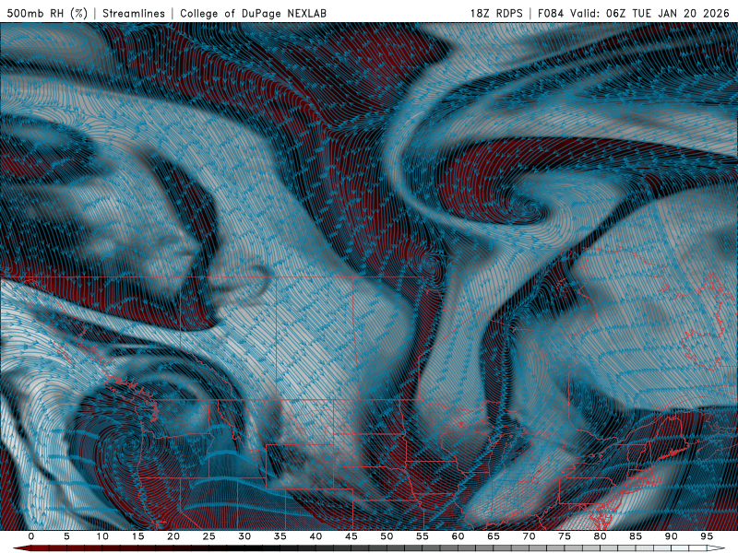
Task: Click the colorbar label '90'
Action: point(671,536)
